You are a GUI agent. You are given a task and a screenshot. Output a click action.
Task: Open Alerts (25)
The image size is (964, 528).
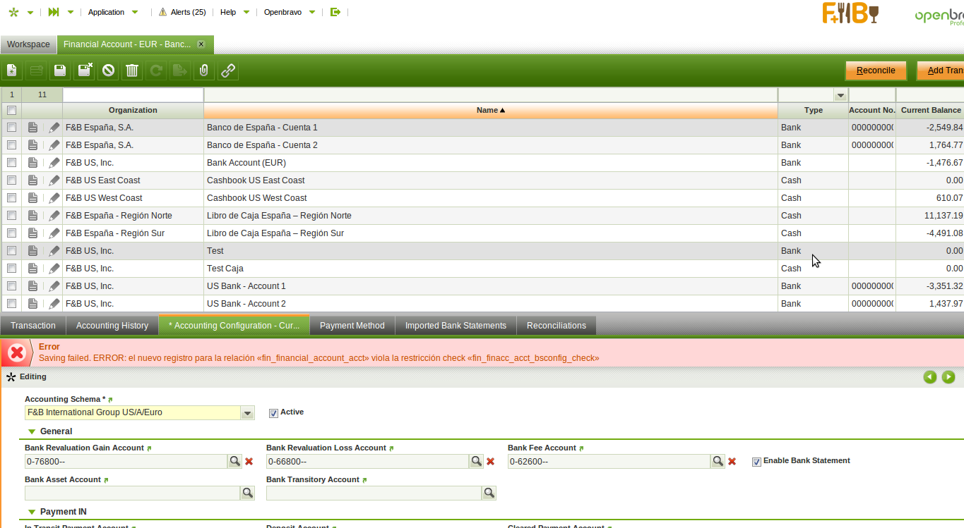pyautogui.click(x=182, y=12)
